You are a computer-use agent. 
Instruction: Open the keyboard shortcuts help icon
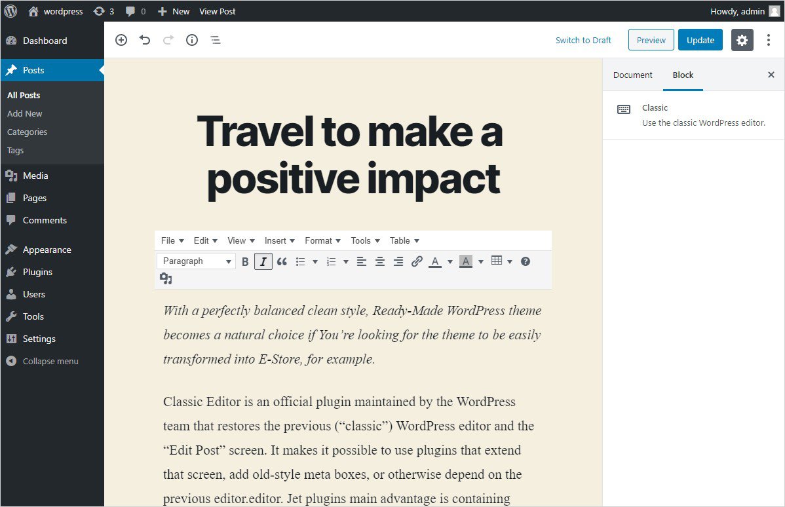coord(526,261)
